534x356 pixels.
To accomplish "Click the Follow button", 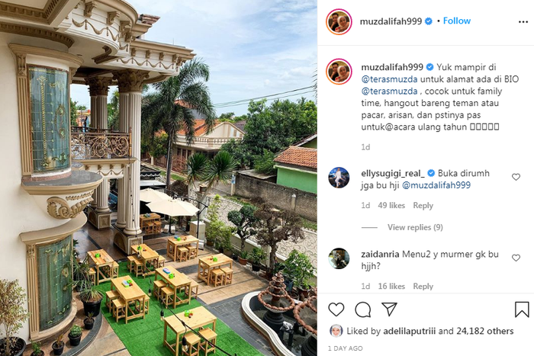I will (x=457, y=21).
